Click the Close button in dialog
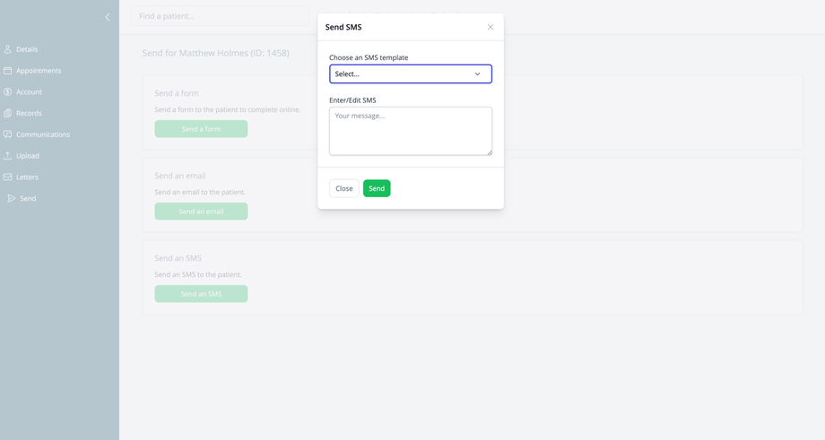This screenshot has height=440, width=825. point(343,188)
